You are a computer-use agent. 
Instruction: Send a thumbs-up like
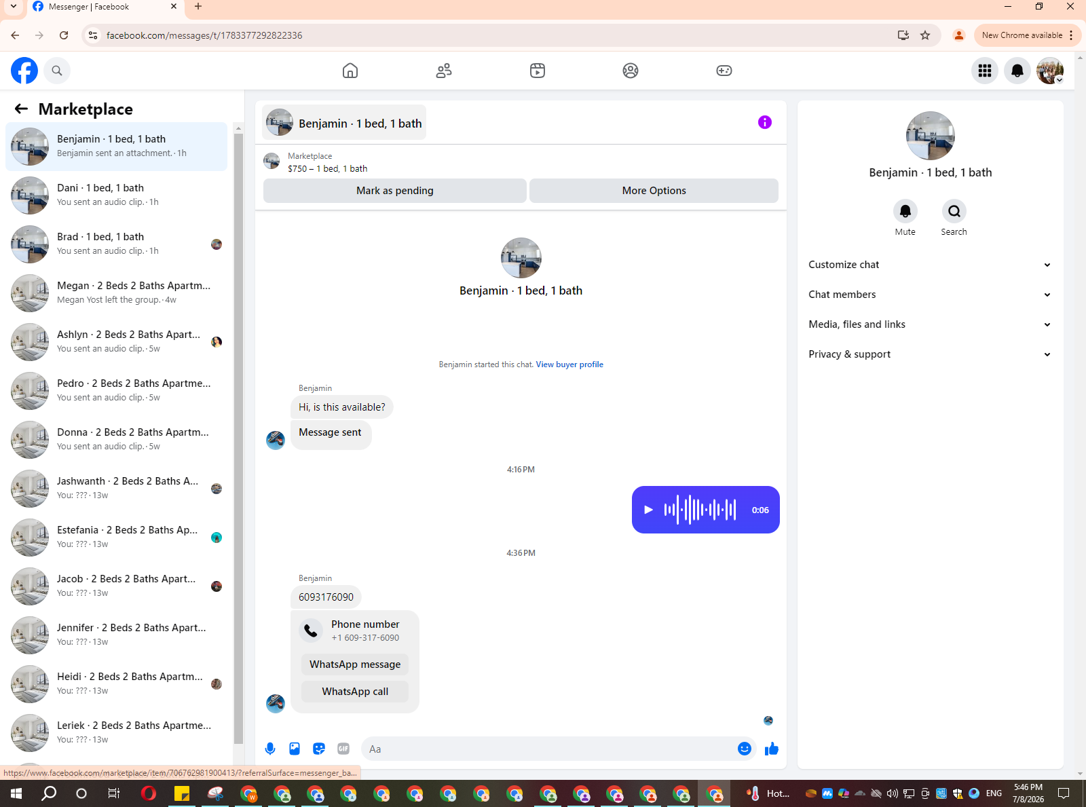pos(772,749)
